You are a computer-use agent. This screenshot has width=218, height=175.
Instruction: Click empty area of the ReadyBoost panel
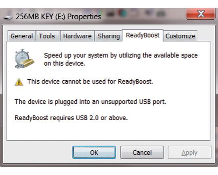pos(109,131)
